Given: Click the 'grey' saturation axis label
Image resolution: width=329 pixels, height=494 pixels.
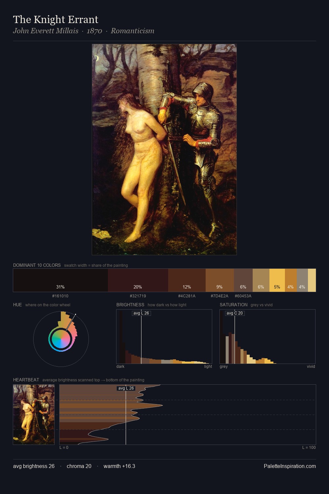Looking at the screenshot, I should (224, 367).
